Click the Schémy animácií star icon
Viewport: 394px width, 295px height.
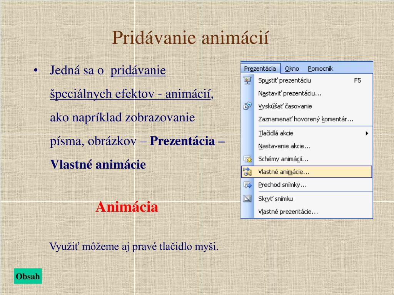coord(247,159)
